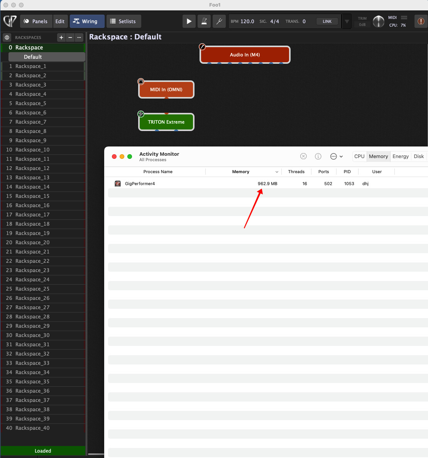Click the Loaded status indicator

43,451
